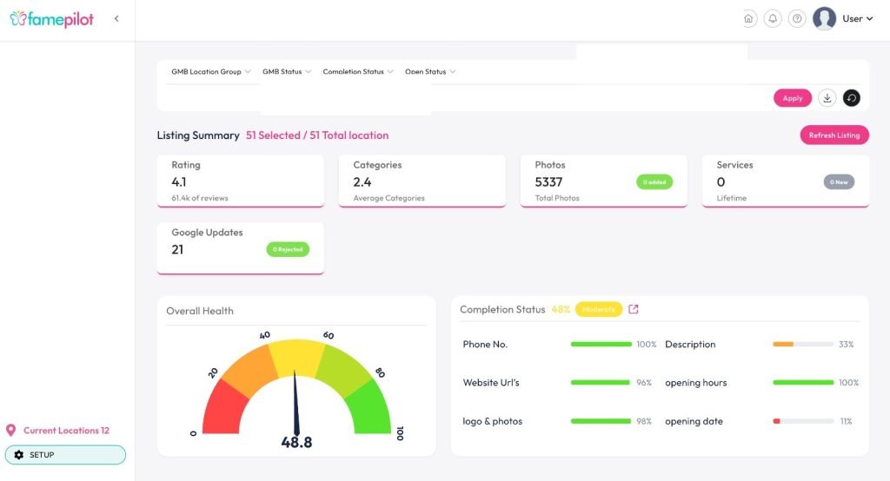Open the Completion Status filter dropdown

coord(357,71)
